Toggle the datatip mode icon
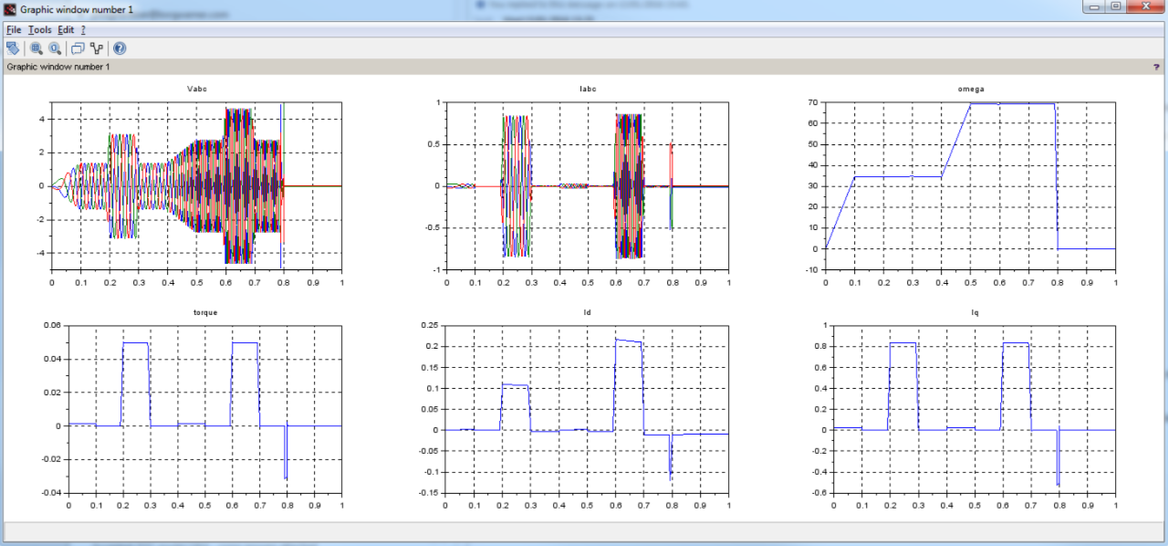Screen dimensions: 1168x546 click(x=78, y=48)
